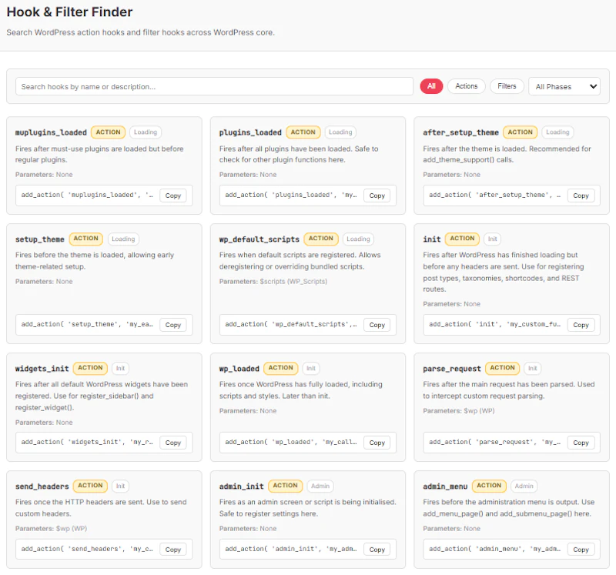This screenshot has width=616, height=575.
Task: Click the hook search input field
Action: [x=214, y=86]
